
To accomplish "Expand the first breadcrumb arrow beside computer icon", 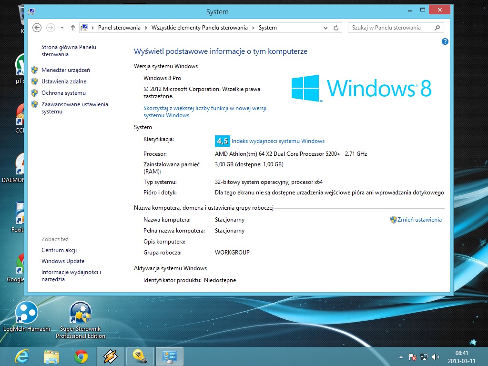I will pyautogui.click(x=93, y=28).
